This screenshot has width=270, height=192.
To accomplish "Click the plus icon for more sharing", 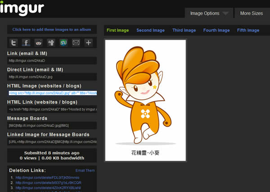I will 89,43.
